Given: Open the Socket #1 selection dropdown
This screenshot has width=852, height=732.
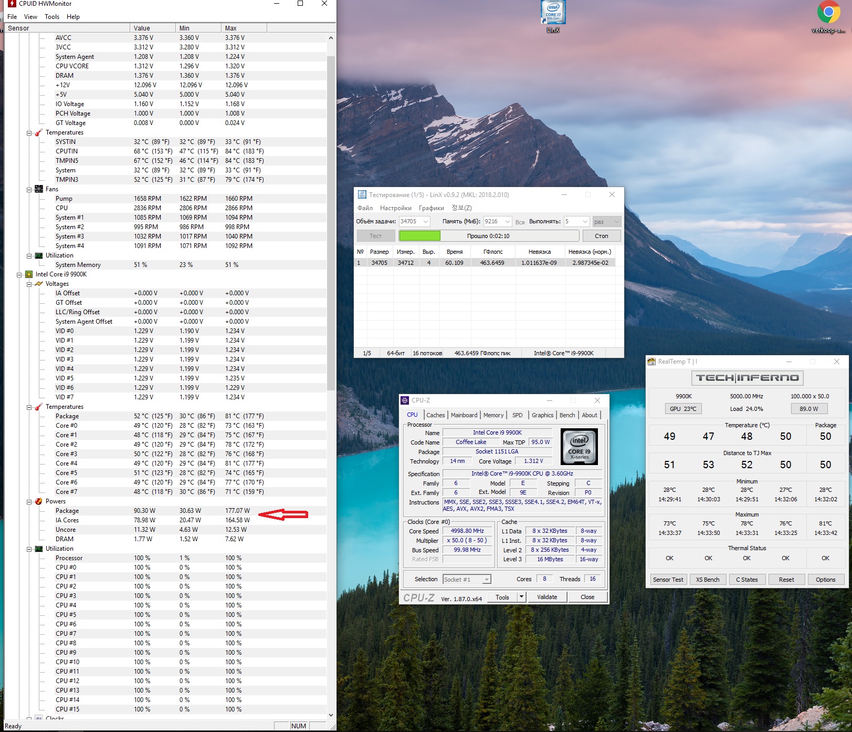Looking at the screenshot, I should (x=487, y=580).
